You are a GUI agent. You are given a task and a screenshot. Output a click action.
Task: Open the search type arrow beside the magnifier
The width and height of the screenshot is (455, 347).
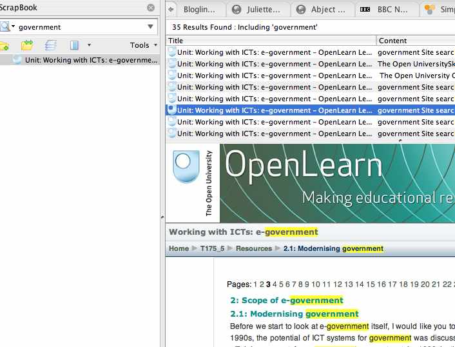pos(13,26)
